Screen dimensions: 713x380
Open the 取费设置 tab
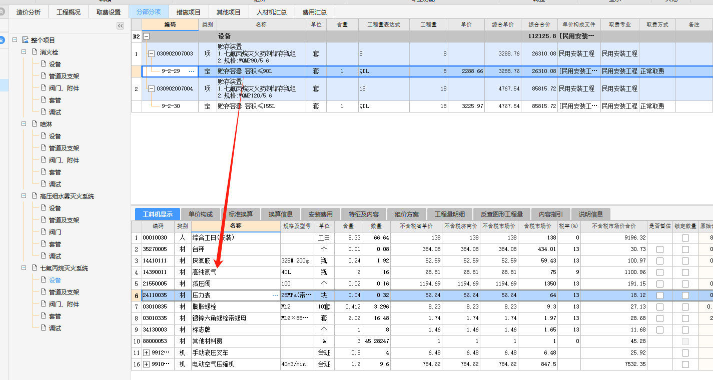click(109, 12)
